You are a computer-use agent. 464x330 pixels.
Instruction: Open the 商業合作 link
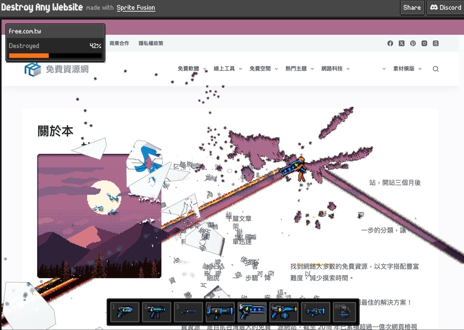pos(119,43)
